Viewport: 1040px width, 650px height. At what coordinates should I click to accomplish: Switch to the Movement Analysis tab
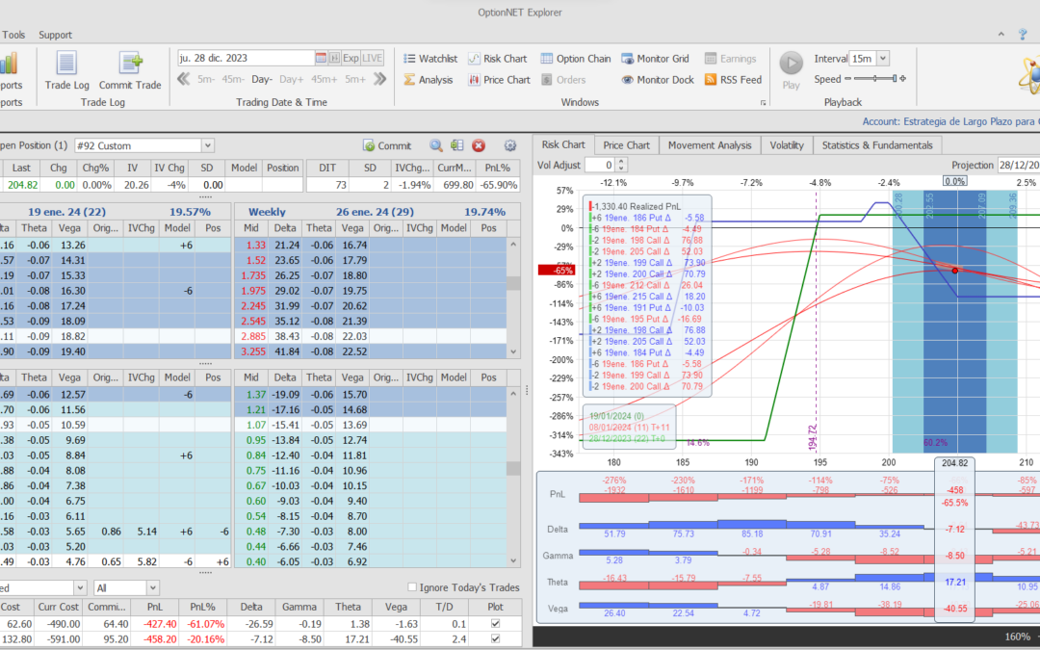(710, 145)
